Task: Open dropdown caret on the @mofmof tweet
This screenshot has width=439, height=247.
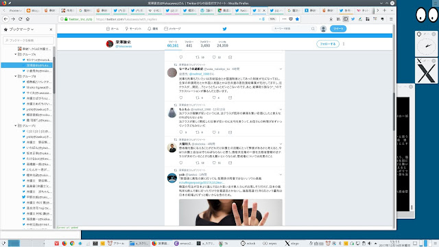Action: point(281,109)
